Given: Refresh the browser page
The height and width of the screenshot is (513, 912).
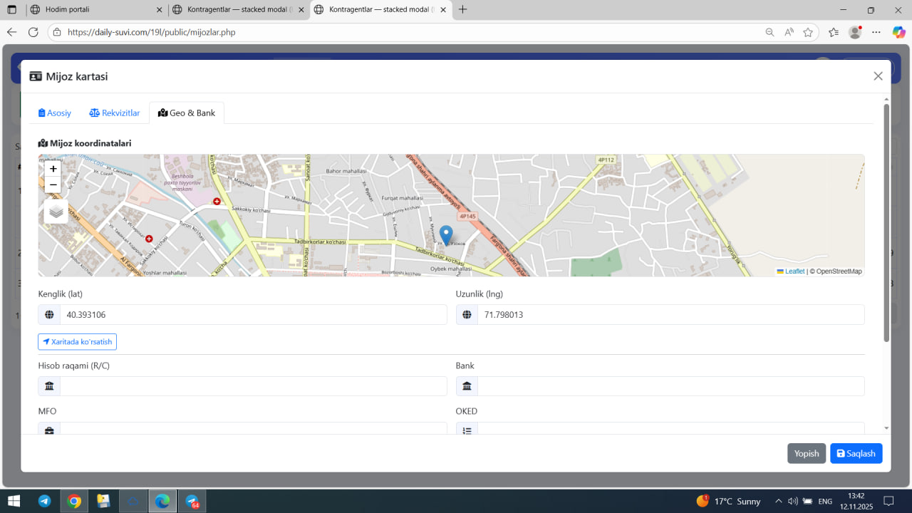Looking at the screenshot, I should click(x=33, y=32).
